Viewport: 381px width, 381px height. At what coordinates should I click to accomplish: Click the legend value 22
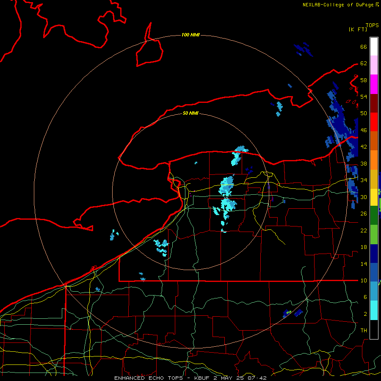point(364,230)
